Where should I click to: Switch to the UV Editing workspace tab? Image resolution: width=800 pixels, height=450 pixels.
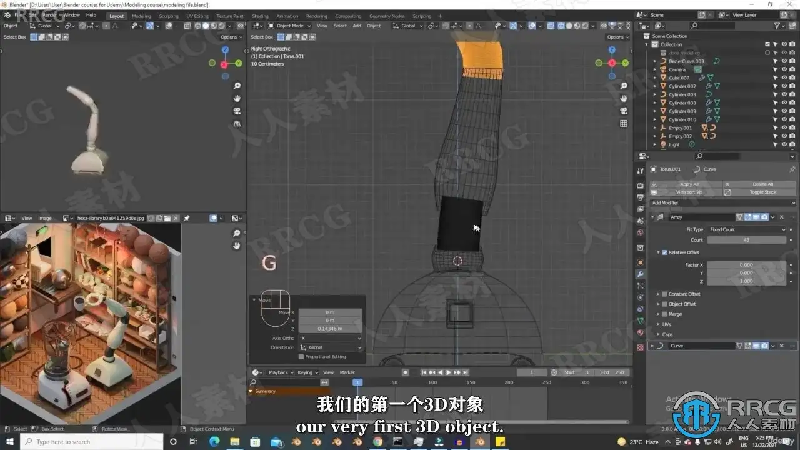(197, 16)
